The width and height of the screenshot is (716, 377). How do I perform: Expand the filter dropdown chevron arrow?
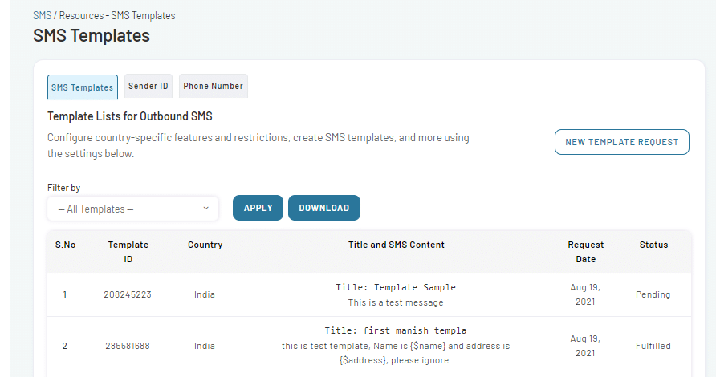click(x=206, y=208)
